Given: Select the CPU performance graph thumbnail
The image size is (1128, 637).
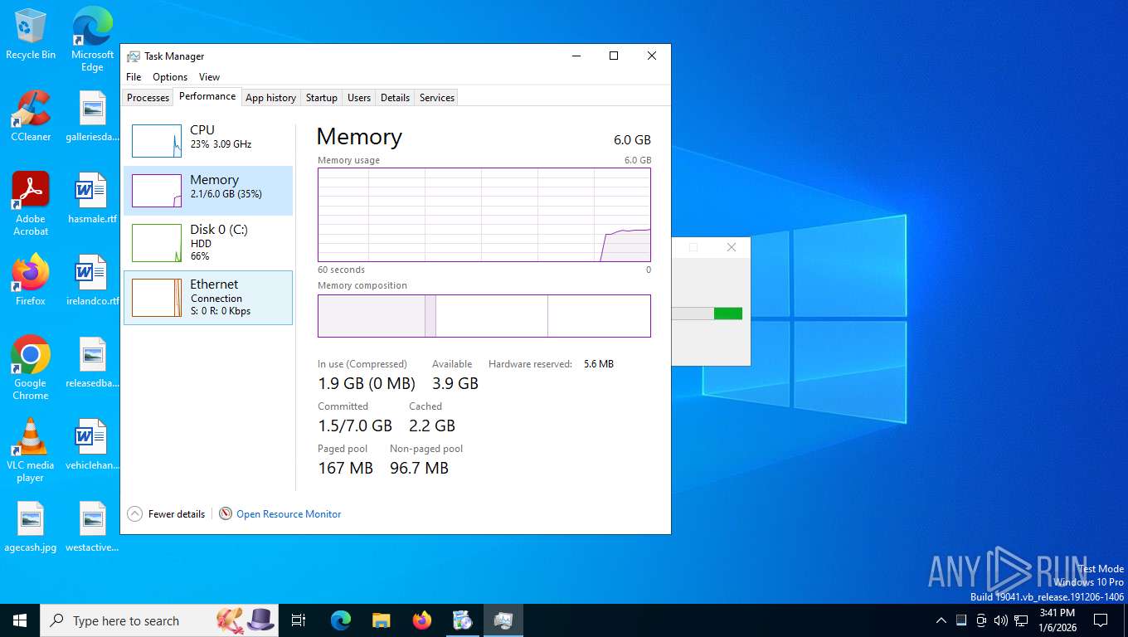Looking at the screenshot, I should [157, 141].
